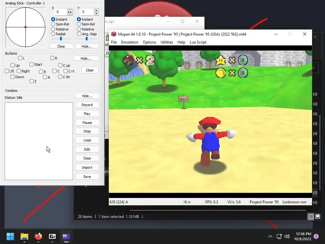Pause combo playback
The image size is (325, 244).
click(87, 123)
